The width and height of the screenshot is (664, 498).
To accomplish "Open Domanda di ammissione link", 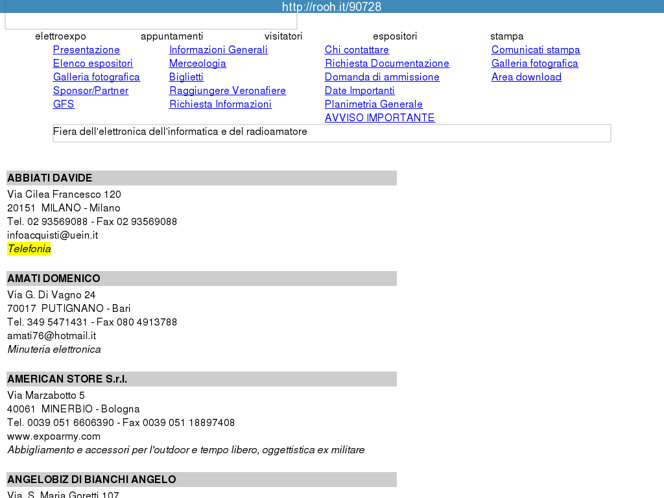I will pos(382,77).
